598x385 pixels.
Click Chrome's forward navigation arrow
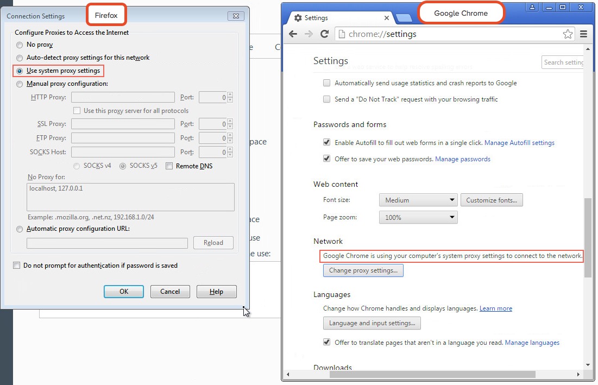(309, 34)
